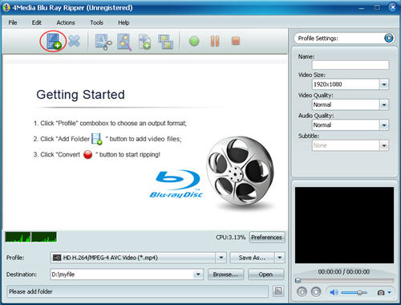Expand the Destination path dropdown

pos(198,274)
